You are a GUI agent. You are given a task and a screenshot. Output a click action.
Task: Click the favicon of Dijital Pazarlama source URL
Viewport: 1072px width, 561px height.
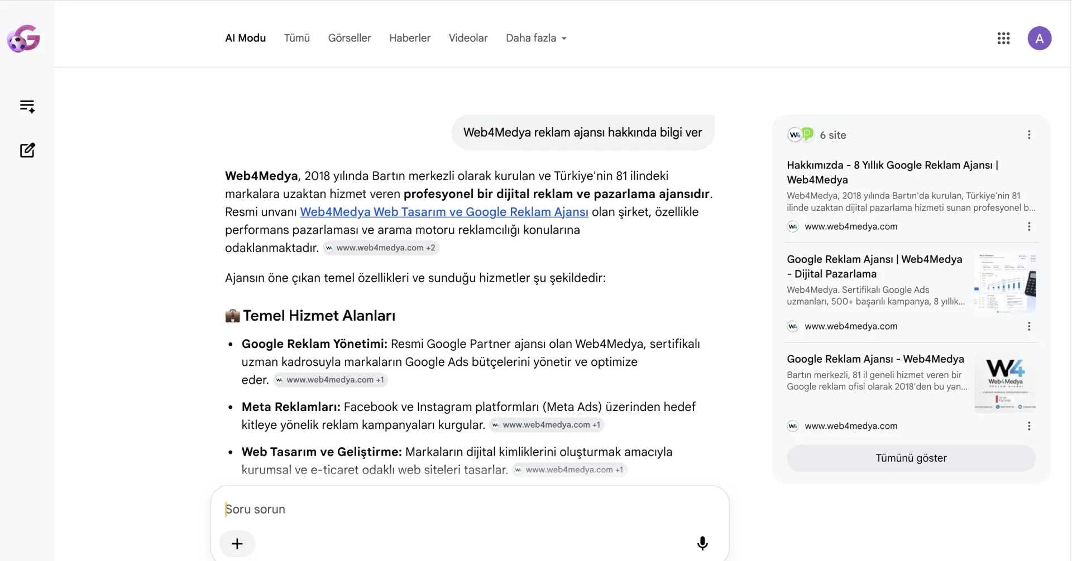click(x=793, y=326)
